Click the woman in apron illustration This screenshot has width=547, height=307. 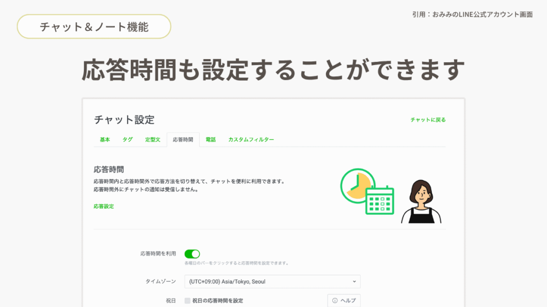click(421, 201)
